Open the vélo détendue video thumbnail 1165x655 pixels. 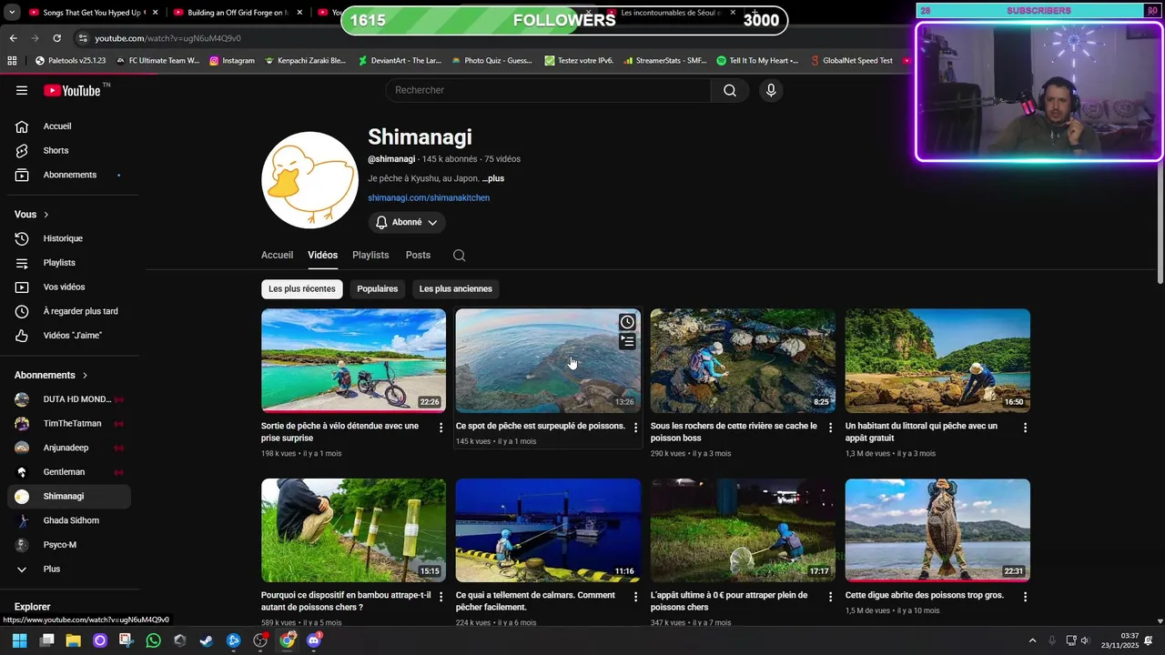tap(353, 361)
